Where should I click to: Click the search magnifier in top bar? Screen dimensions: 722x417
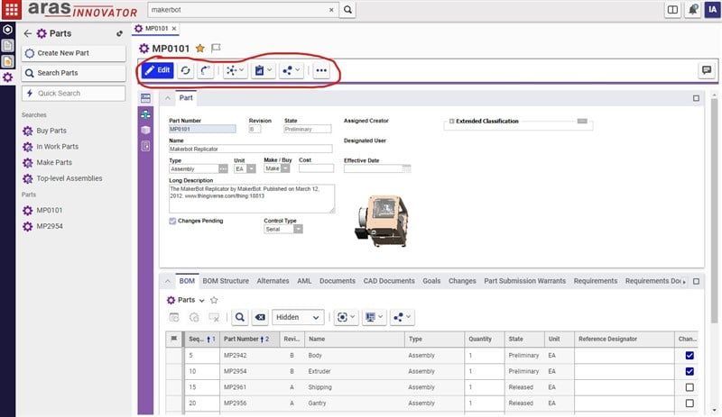347,10
